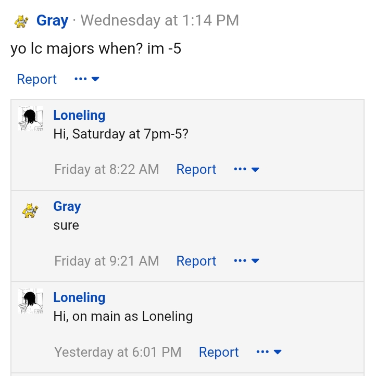Screen dimensions: 375x376
Task: Open Loneling's avatar on the Saturday 7pm reply
Action: click(x=30, y=119)
